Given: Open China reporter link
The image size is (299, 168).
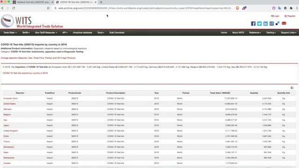Looking at the screenshot, I should point(6,136).
